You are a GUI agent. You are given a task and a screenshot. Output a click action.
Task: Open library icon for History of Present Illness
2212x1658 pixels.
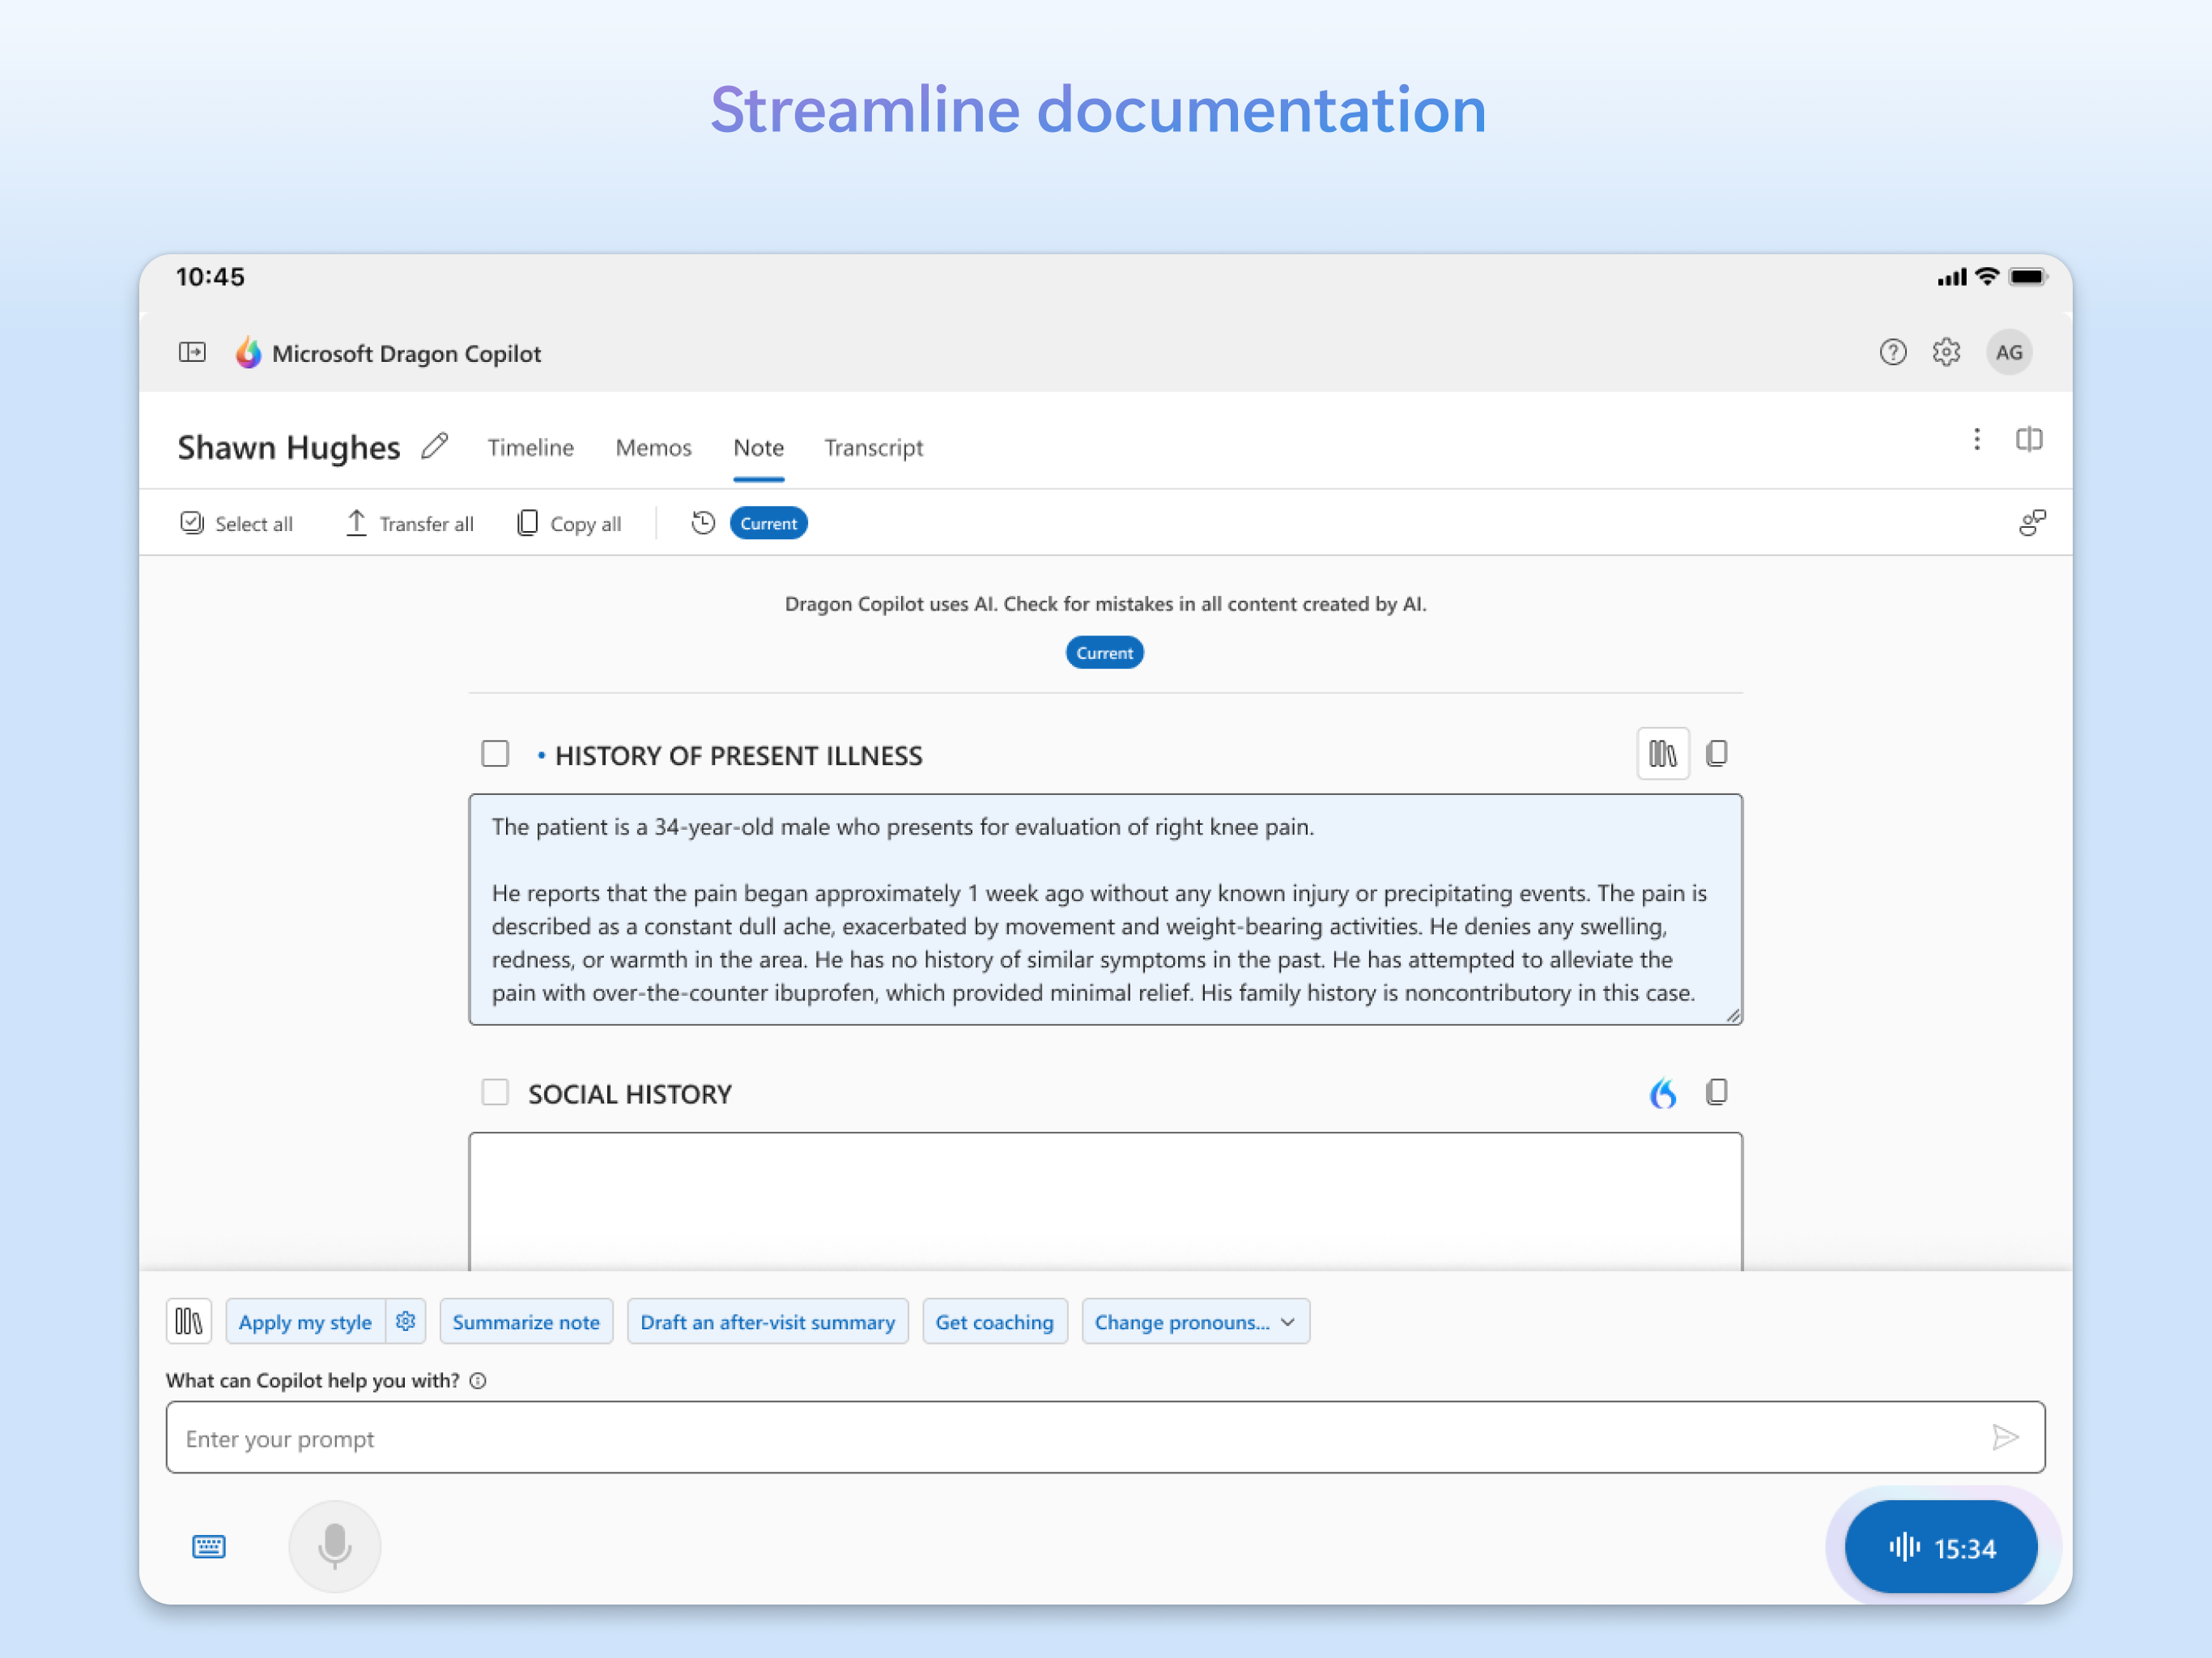pyautogui.click(x=1663, y=754)
